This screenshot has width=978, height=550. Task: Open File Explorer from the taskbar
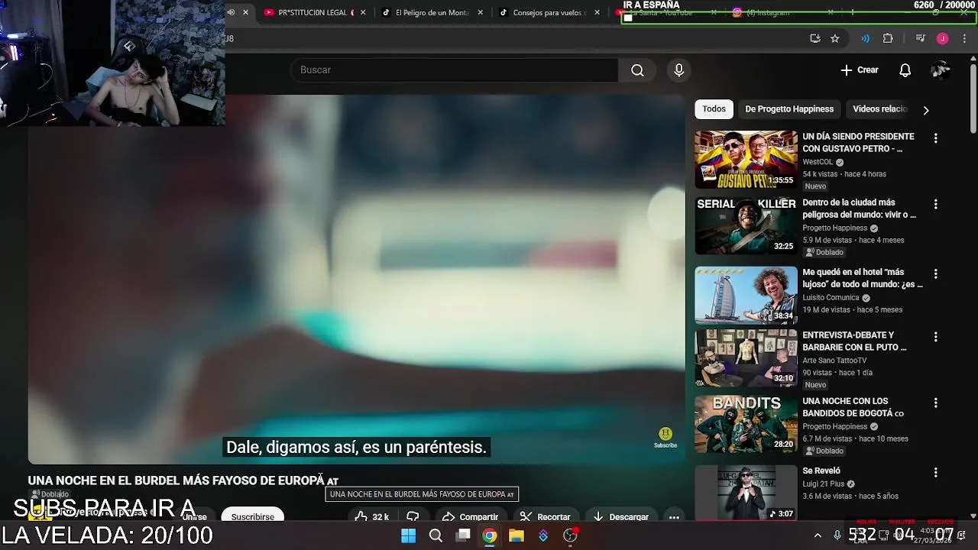(x=517, y=535)
